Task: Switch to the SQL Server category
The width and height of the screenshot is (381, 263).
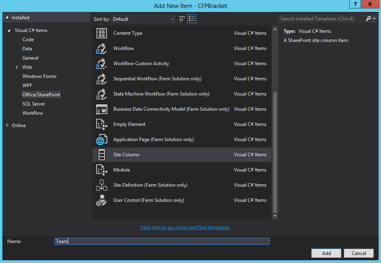Action: (33, 104)
